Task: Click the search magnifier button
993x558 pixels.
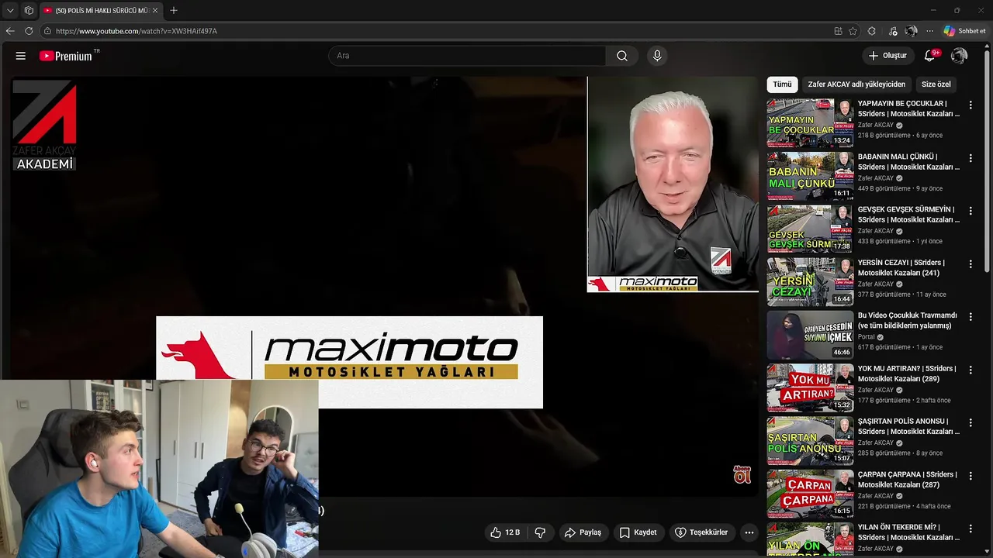Action: click(622, 56)
